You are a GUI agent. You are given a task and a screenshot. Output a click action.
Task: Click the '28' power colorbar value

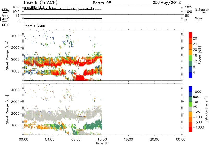(x=195, y=38)
